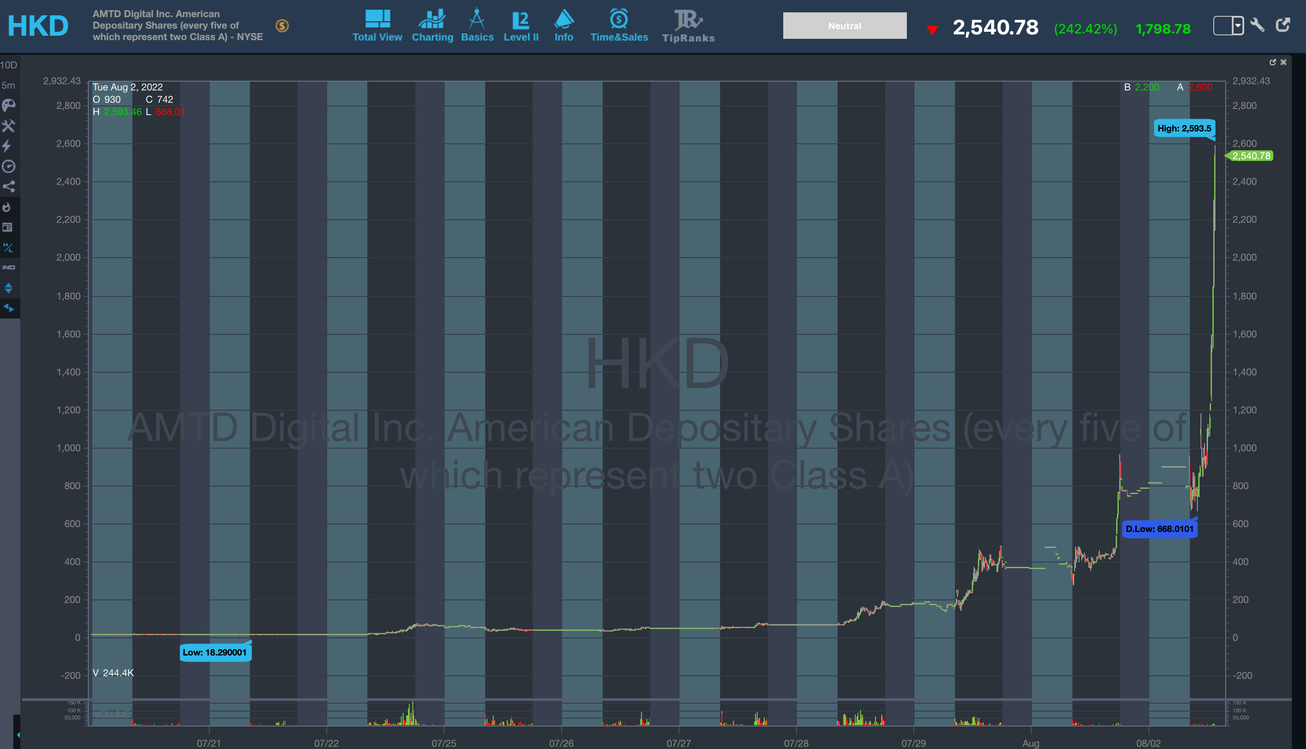Click the H 2,593.46 high value
This screenshot has height=749, width=1306.
click(x=117, y=112)
